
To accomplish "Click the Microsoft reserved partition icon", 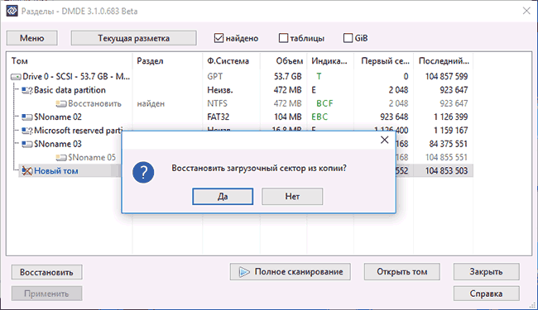I will [x=26, y=131].
